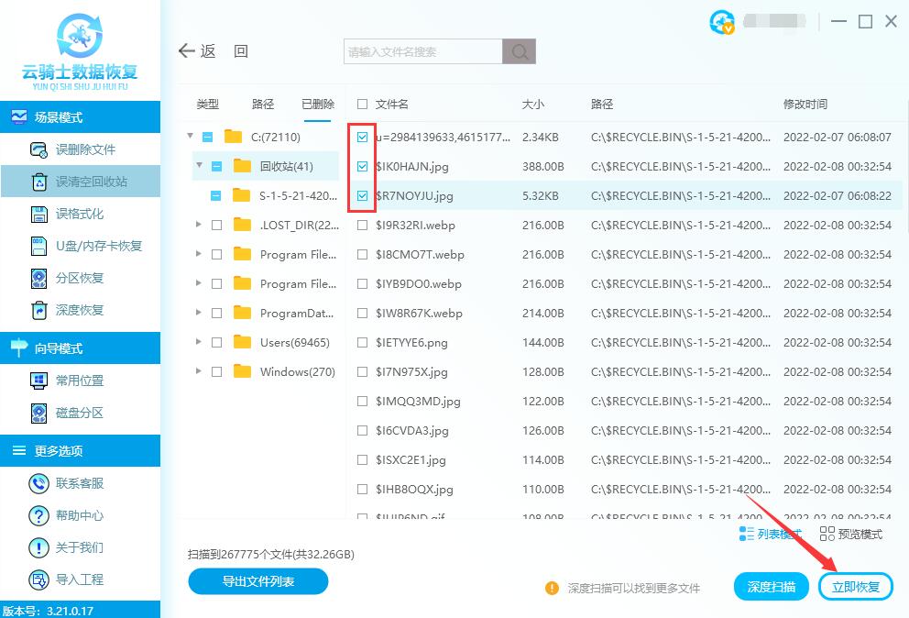Screen dimensions: 909x618
Task: Check the $IETYYE6.png checkbox
Action: click(362, 342)
